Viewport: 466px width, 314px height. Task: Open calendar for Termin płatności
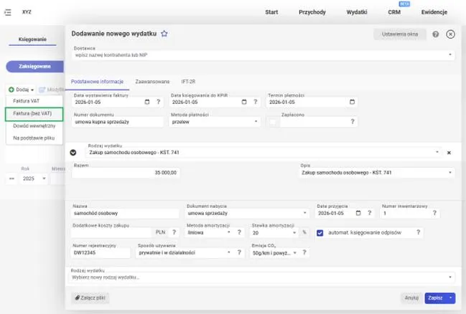click(x=352, y=102)
